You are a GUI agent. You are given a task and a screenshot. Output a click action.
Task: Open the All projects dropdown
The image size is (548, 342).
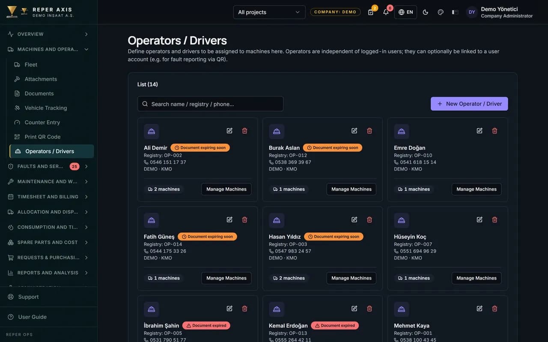(269, 12)
